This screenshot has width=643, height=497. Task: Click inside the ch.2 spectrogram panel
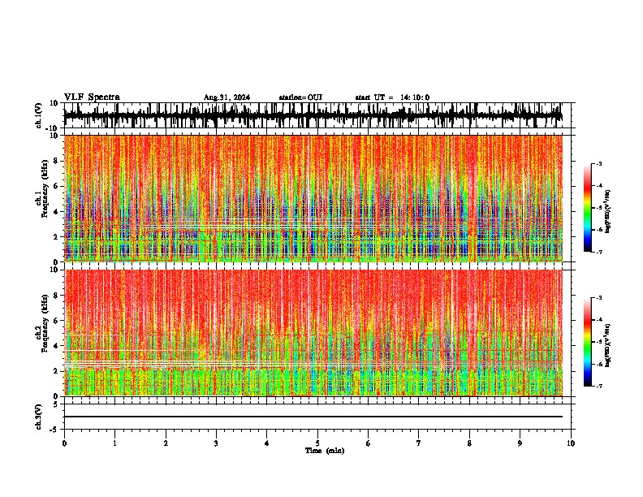pyautogui.click(x=313, y=333)
